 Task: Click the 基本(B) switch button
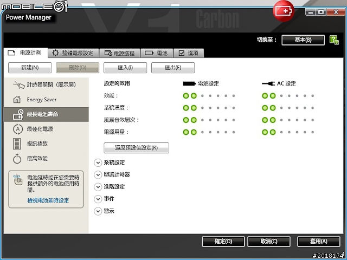(303, 40)
